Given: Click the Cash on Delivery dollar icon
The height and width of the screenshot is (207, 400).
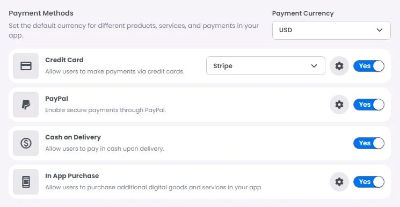Looking at the screenshot, I should (26, 143).
